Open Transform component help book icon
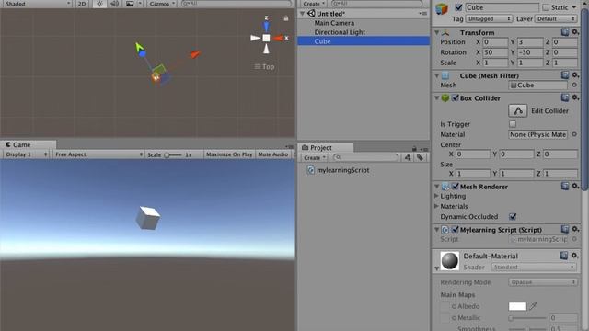Screen dimensions: 589x331 (565, 32)
